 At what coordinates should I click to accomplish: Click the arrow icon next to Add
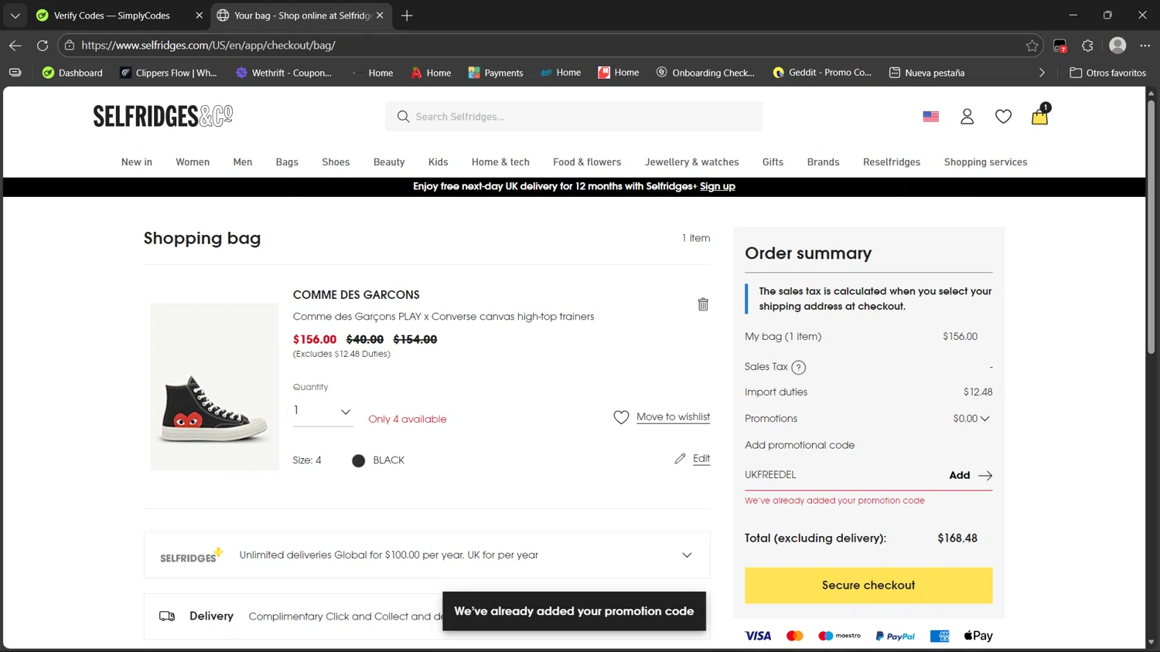[x=985, y=476]
